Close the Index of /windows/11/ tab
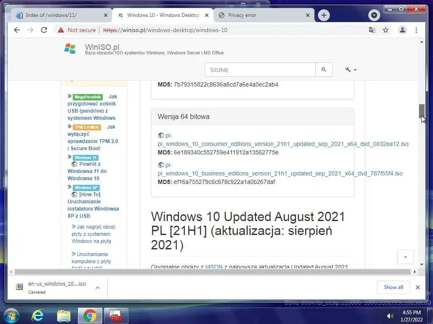Screen dimensions: 433x324 [x=105, y=15]
